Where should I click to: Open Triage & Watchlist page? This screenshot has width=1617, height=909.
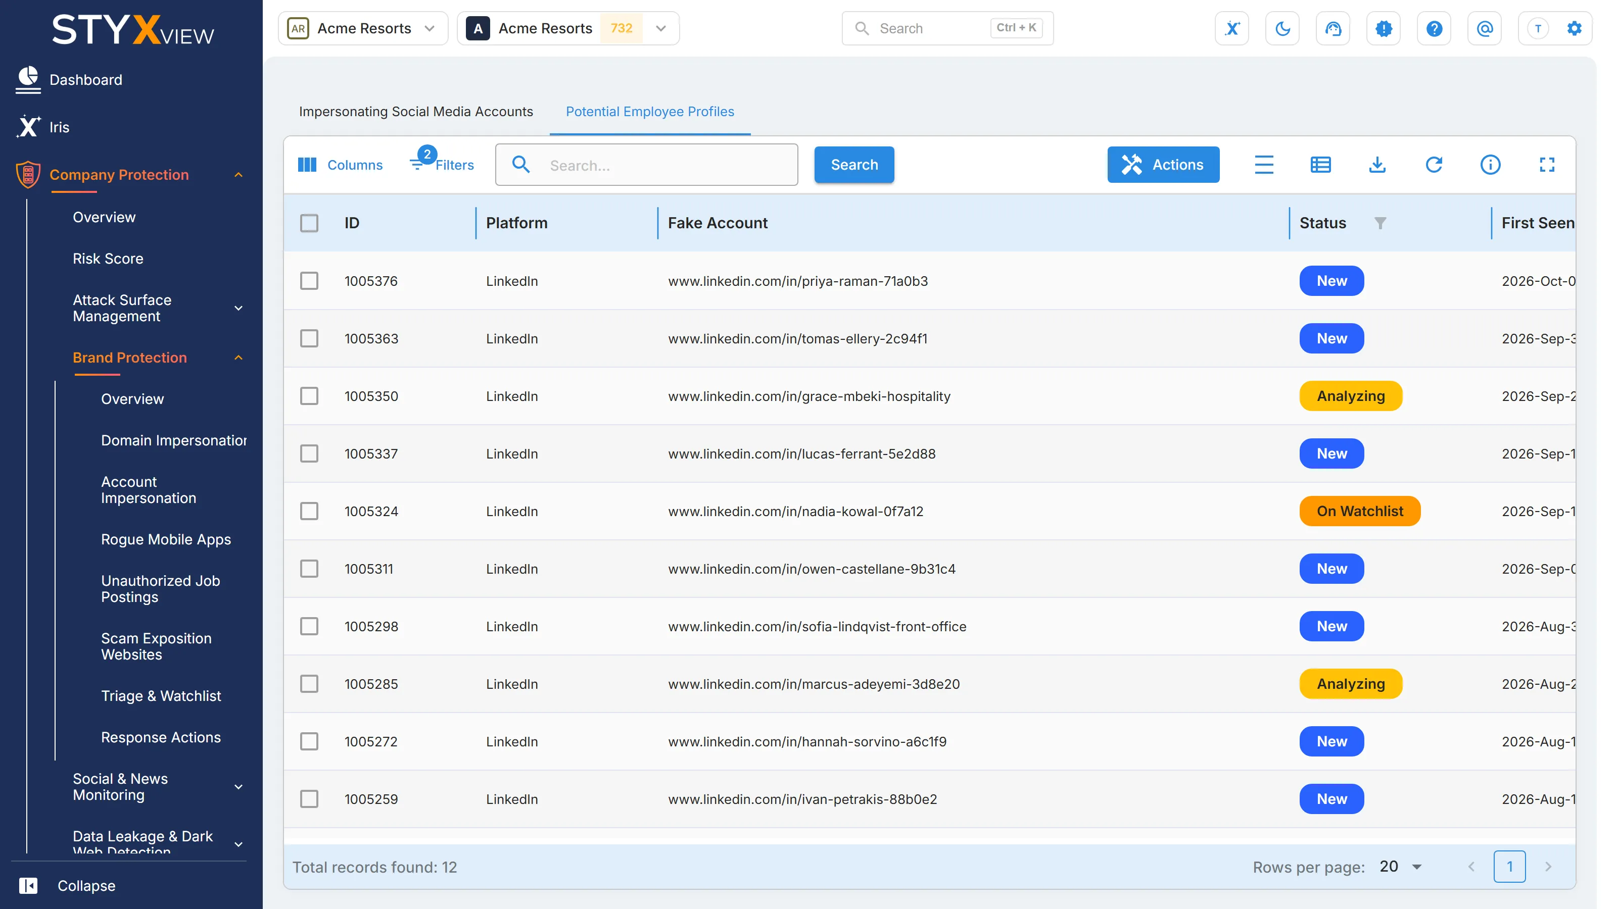pos(161,696)
